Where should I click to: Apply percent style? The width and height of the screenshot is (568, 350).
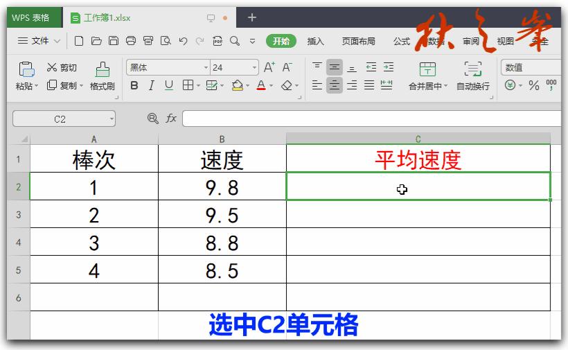(533, 85)
